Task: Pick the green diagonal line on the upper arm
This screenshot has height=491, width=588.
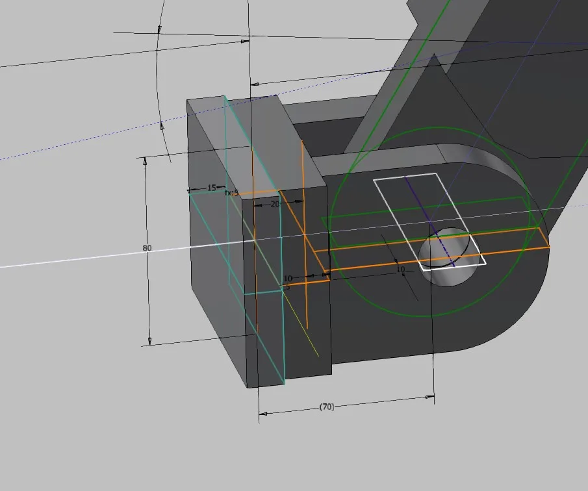Action: point(390,97)
